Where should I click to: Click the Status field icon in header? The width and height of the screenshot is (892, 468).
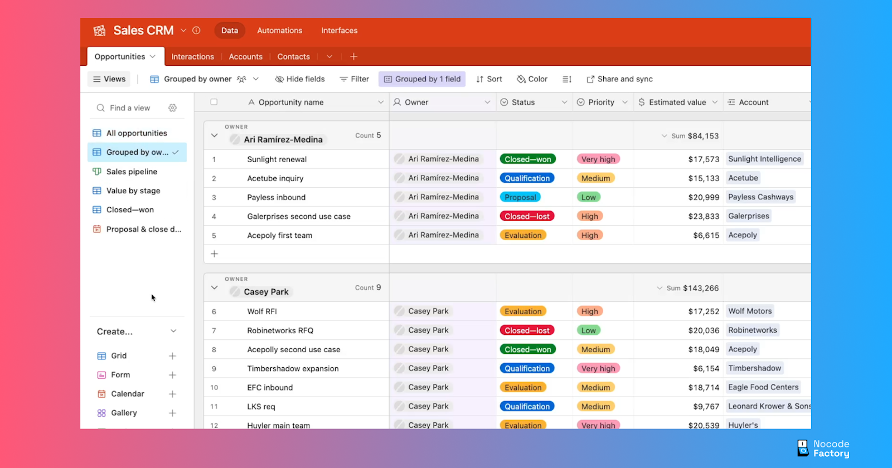pyautogui.click(x=504, y=103)
